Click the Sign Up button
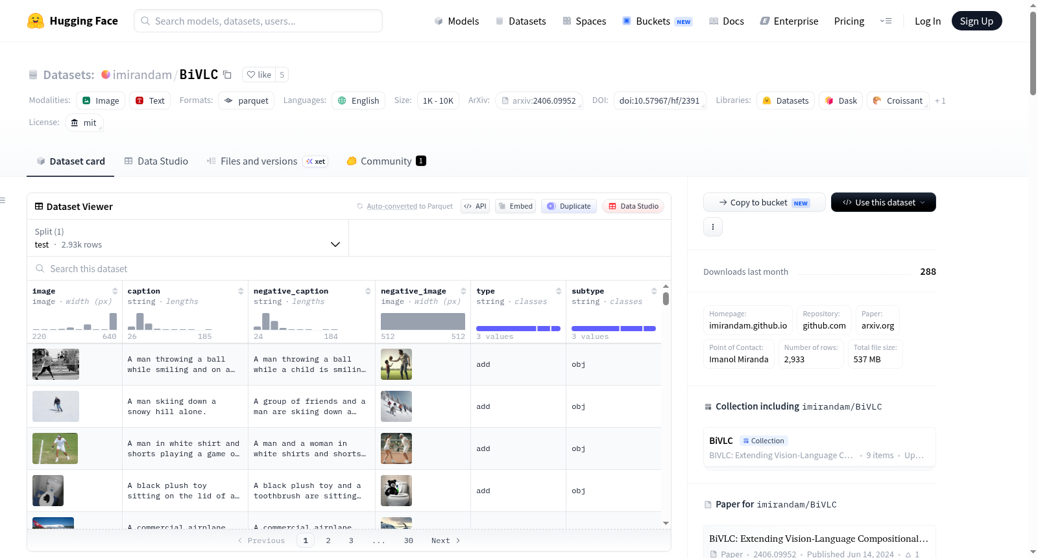Screen dimensions: 1038x558 click(976, 21)
